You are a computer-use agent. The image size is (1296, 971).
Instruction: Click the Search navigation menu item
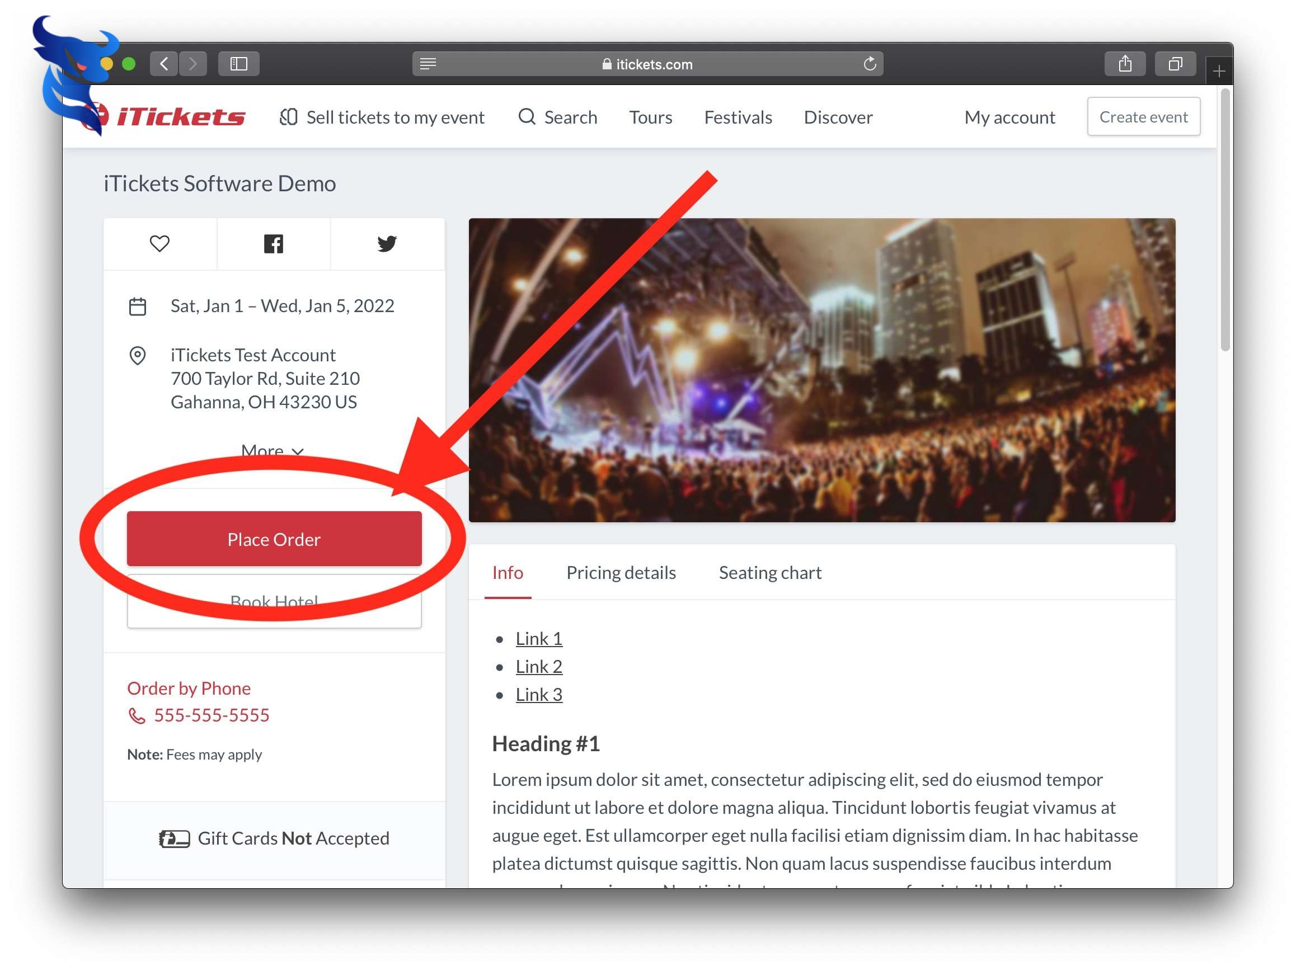tap(557, 116)
